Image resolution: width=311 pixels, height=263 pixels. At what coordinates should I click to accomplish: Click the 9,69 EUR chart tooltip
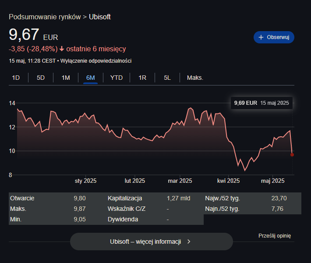pos(262,103)
